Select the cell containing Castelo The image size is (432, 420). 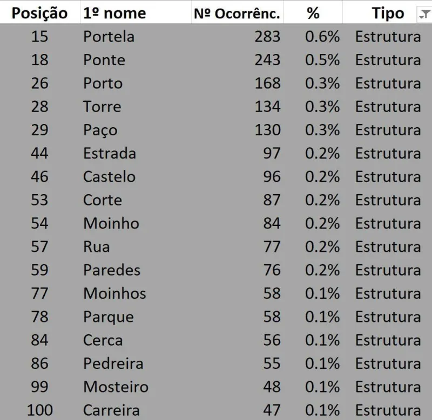[136, 177]
